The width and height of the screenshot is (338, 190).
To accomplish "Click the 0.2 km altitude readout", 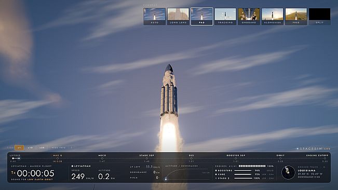I will click(106, 177).
